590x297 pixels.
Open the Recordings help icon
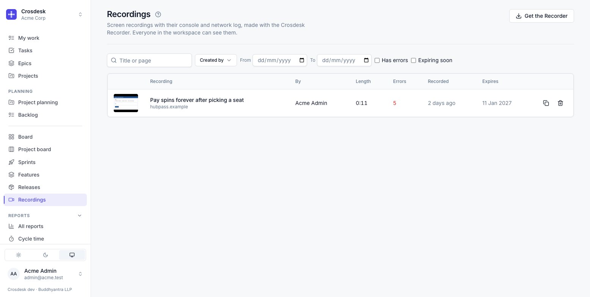pos(158,14)
